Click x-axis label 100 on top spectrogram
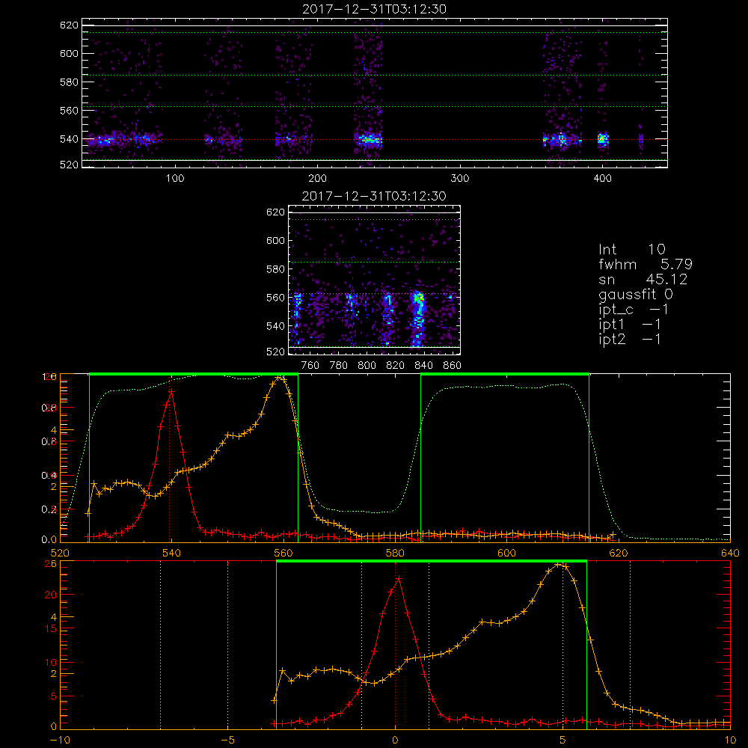 (x=175, y=179)
